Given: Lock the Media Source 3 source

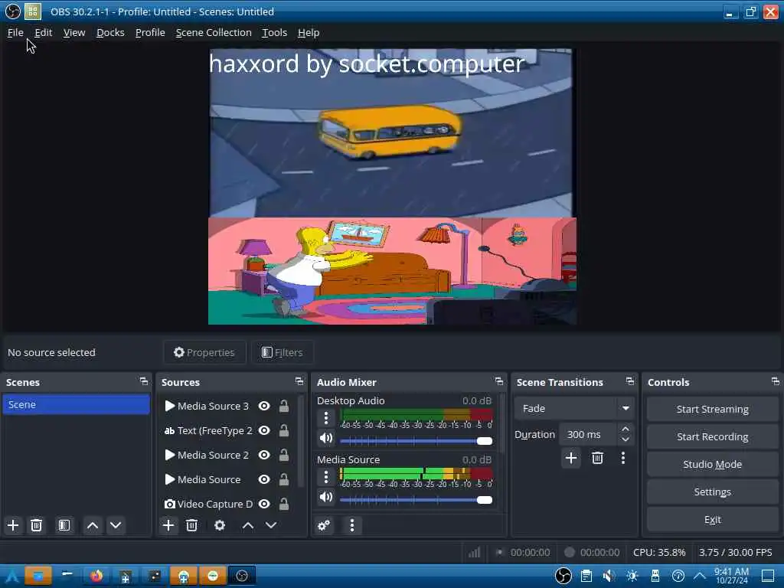Looking at the screenshot, I should coord(283,406).
